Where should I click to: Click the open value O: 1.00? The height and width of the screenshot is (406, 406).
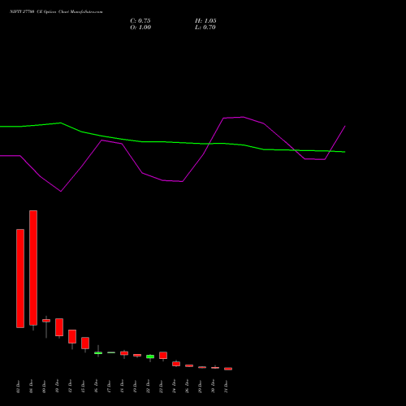(x=140, y=28)
